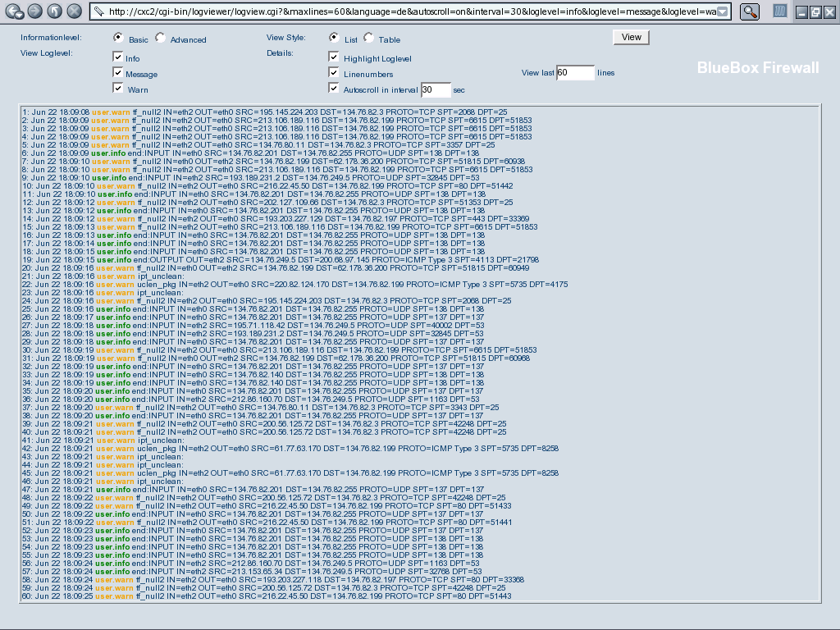Switch view style to Table
The height and width of the screenshot is (630, 840).
point(368,38)
